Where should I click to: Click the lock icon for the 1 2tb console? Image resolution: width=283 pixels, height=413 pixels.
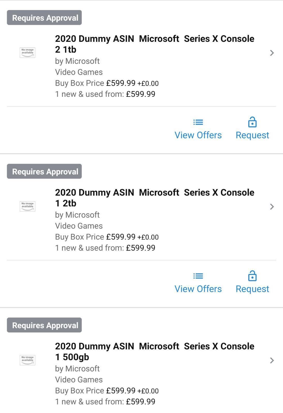(x=252, y=276)
